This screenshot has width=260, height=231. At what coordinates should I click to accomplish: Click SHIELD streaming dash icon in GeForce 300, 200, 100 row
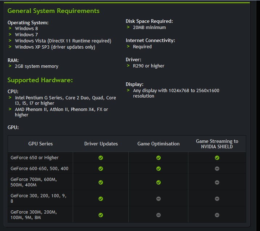(217, 199)
